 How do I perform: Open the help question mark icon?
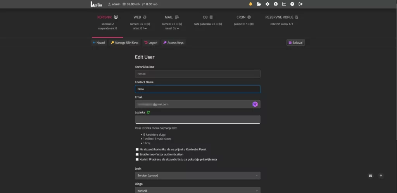pyautogui.click(x=292, y=4)
